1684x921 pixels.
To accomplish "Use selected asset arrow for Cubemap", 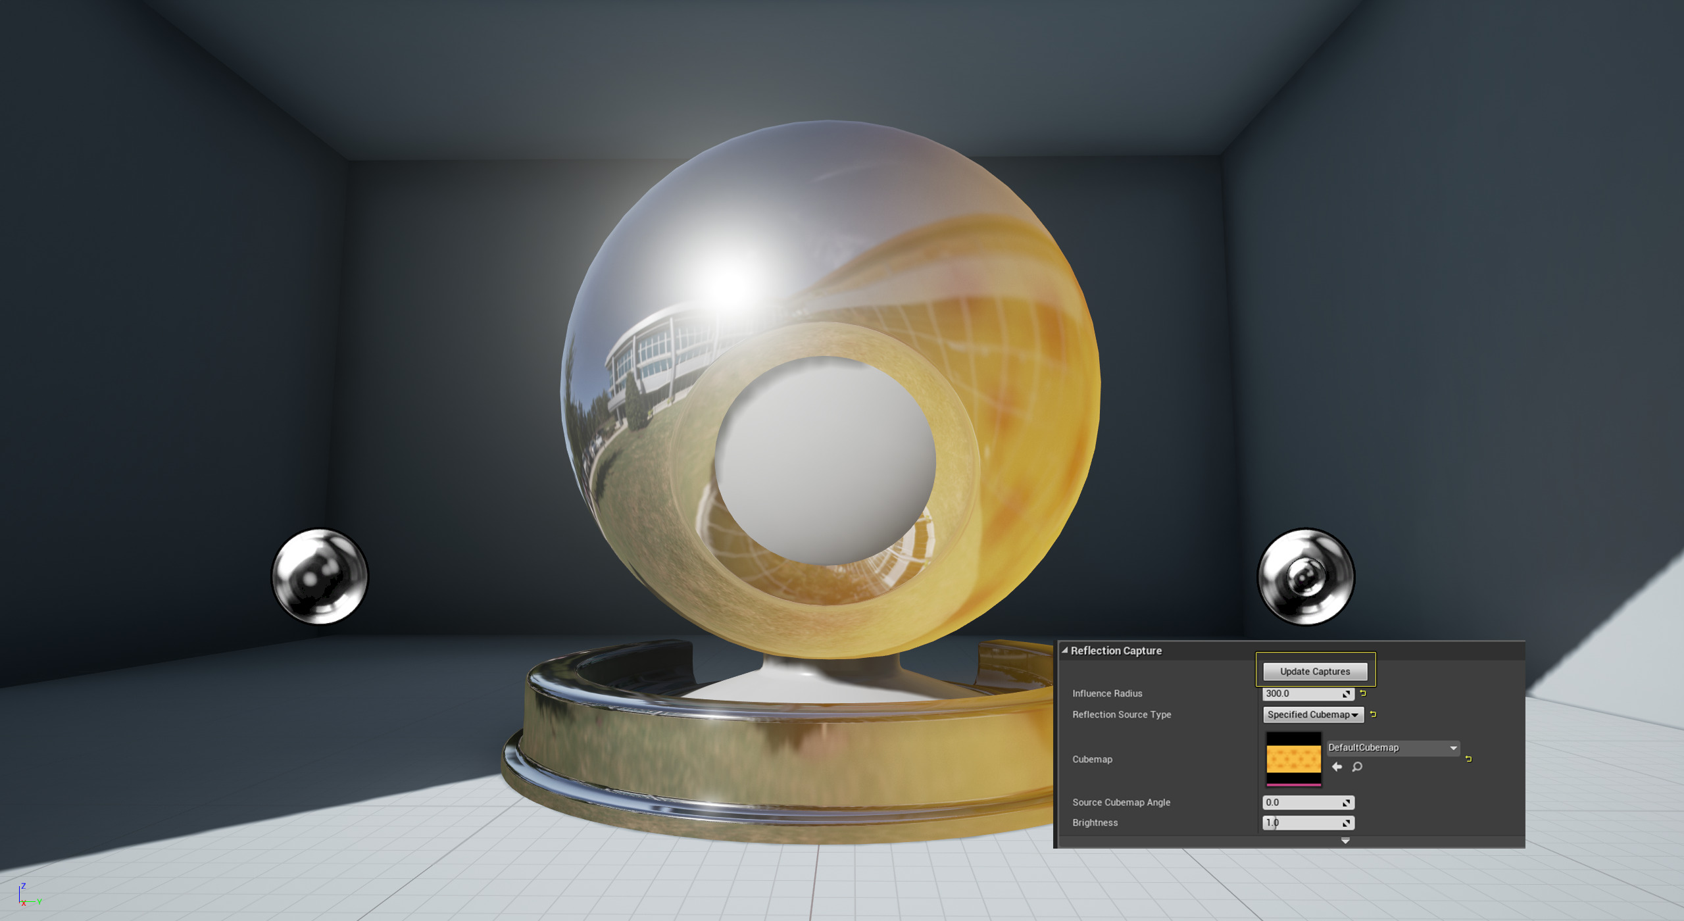I will [1337, 767].
